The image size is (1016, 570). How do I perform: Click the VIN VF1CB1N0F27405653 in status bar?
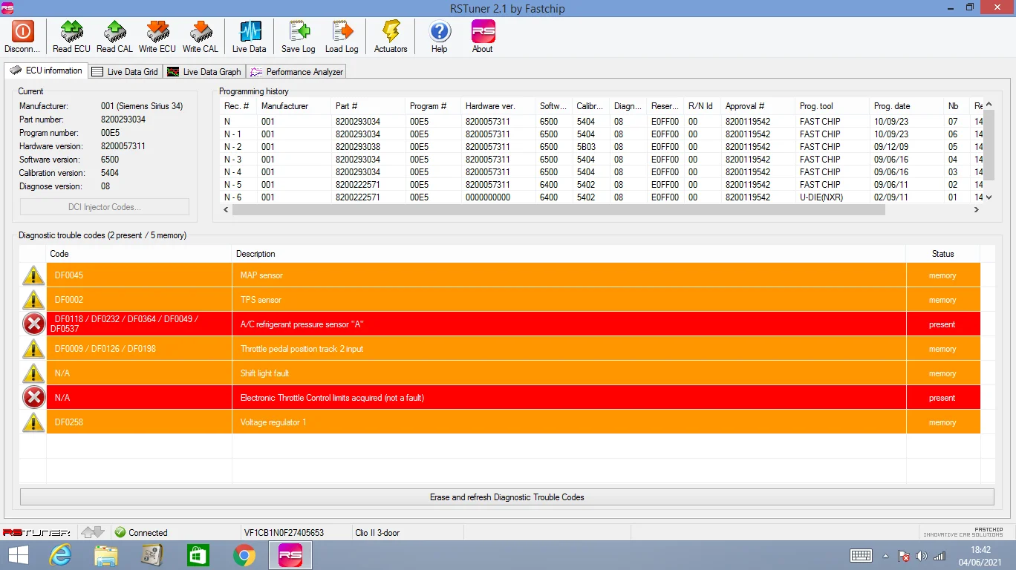(x=284, y=532)
